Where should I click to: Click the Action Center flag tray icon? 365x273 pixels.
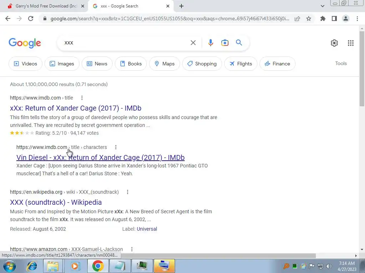[312, 266]
